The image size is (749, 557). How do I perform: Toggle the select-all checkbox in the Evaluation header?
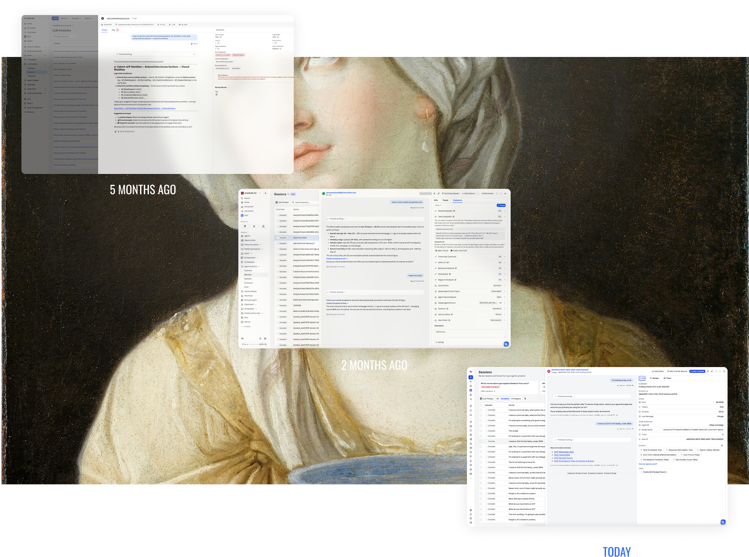[x=481, y=405]
